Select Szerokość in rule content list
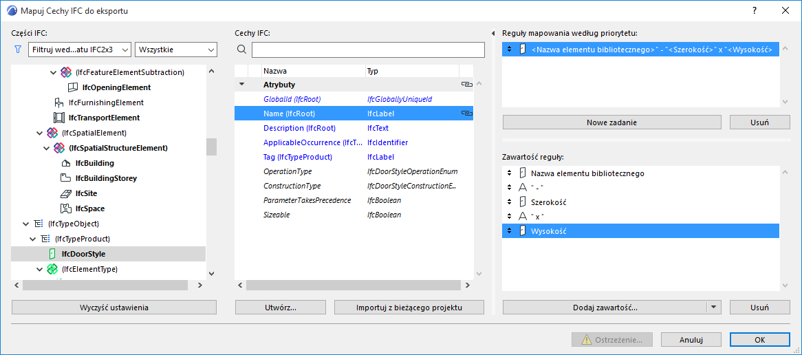 point(548,202)
